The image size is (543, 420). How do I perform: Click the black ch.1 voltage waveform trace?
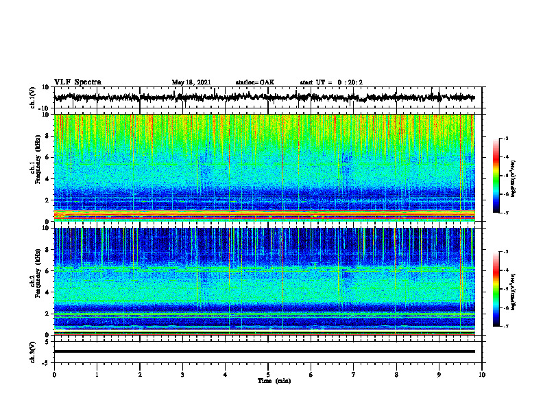(x=264, y=97)
